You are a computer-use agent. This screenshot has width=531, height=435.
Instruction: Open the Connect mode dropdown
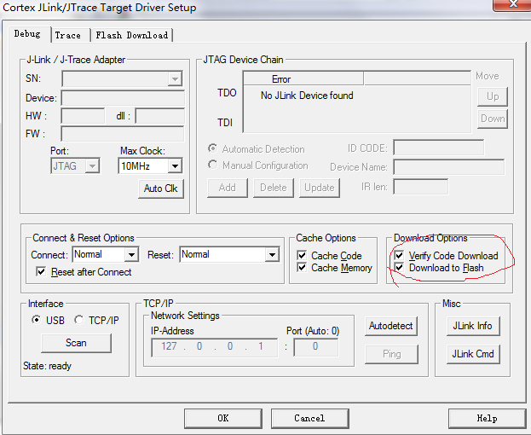click(x=131, y=254)
